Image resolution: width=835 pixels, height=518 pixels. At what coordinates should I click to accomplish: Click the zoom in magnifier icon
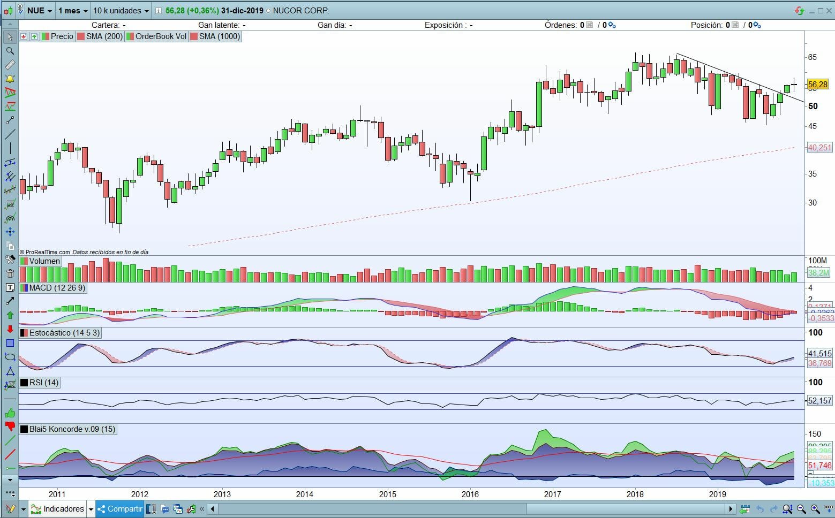coord(815,509)
